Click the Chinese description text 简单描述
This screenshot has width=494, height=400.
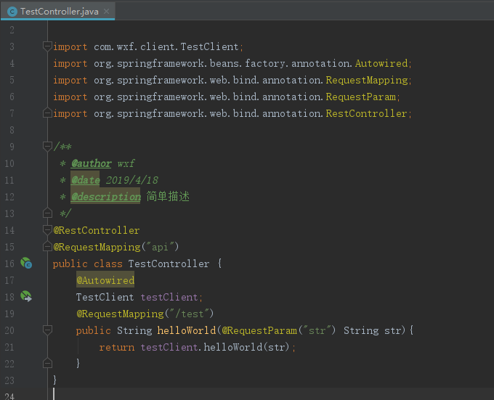pos(168,197)
